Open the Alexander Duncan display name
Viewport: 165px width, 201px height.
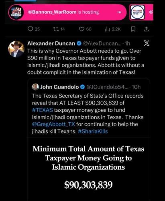point(51,43)
